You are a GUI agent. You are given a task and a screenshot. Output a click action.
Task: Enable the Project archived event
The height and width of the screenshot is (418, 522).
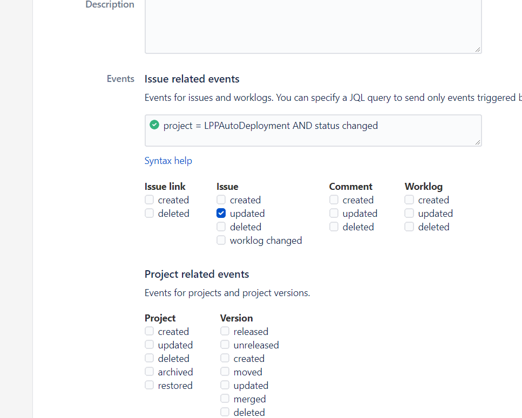[x=149, y=371]
